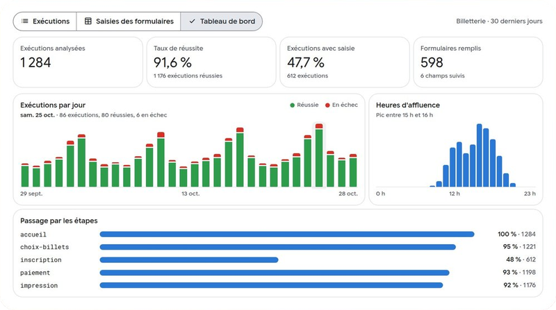Click the '29 sept.' axis label
The width and height of the screenshot is (556, 310).
point(31,193)
